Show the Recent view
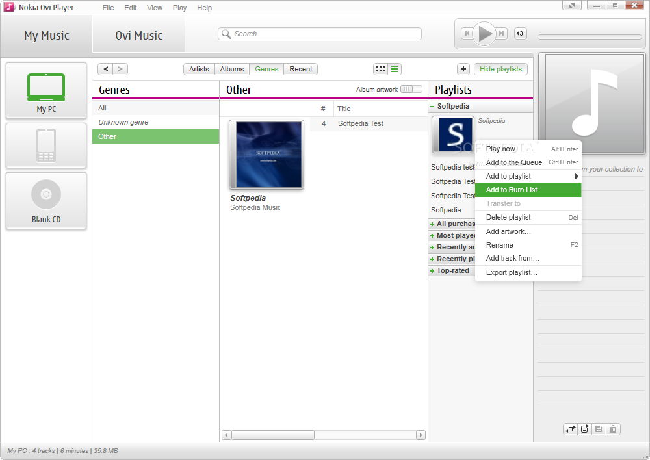This screenshot has height=460, width=650. pos(300,70)
